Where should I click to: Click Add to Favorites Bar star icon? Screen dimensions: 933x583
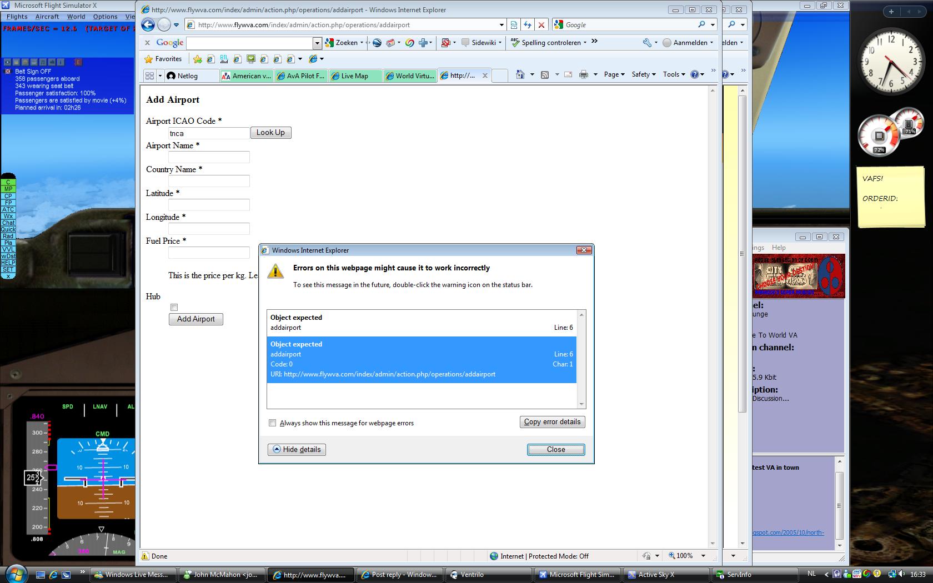(x=197, y=59)
